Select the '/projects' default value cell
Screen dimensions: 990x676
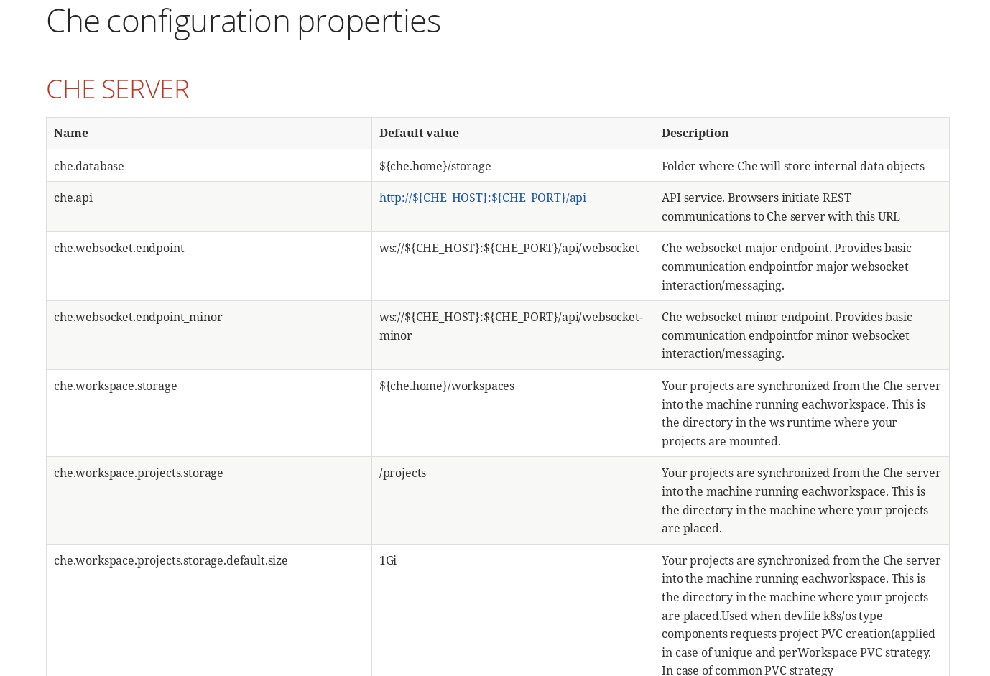click(513, 501)
